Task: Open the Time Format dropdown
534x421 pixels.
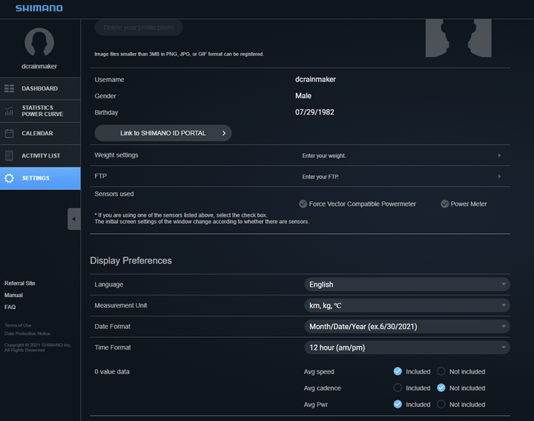Action: [407, 347]
